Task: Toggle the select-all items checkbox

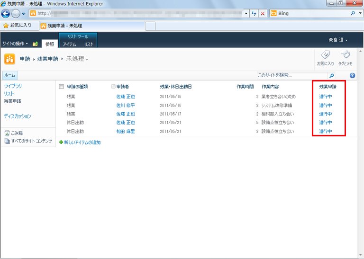Action: pos(61,87)
